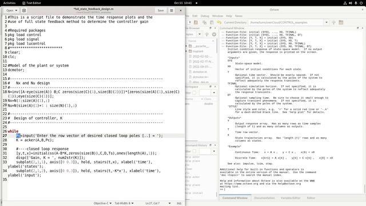Toggle the Workspace Filter checkbox
This screenshot has width=366, height=206.
tap(194, 93)
